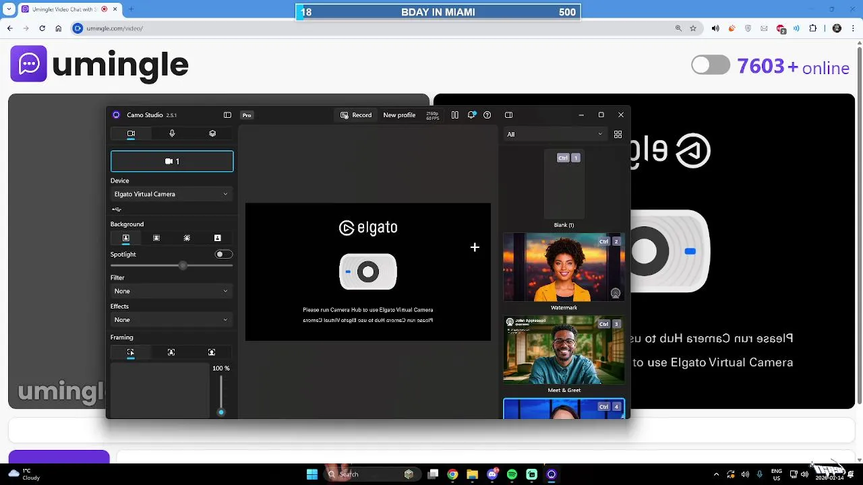The image size is (863, 485).
Task: Reload the umingle page
Action: (x=42, y=28)
